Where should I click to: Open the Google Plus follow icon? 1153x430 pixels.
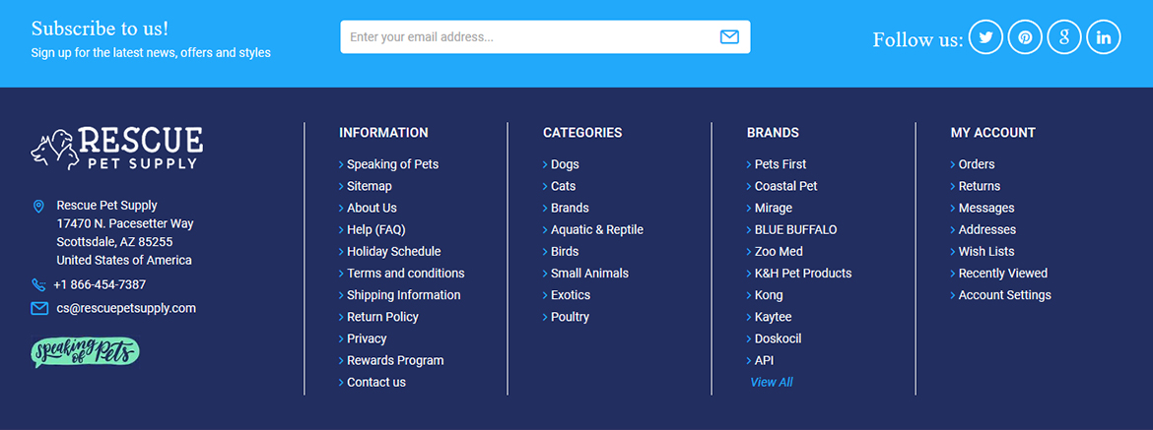point(1064,37)
